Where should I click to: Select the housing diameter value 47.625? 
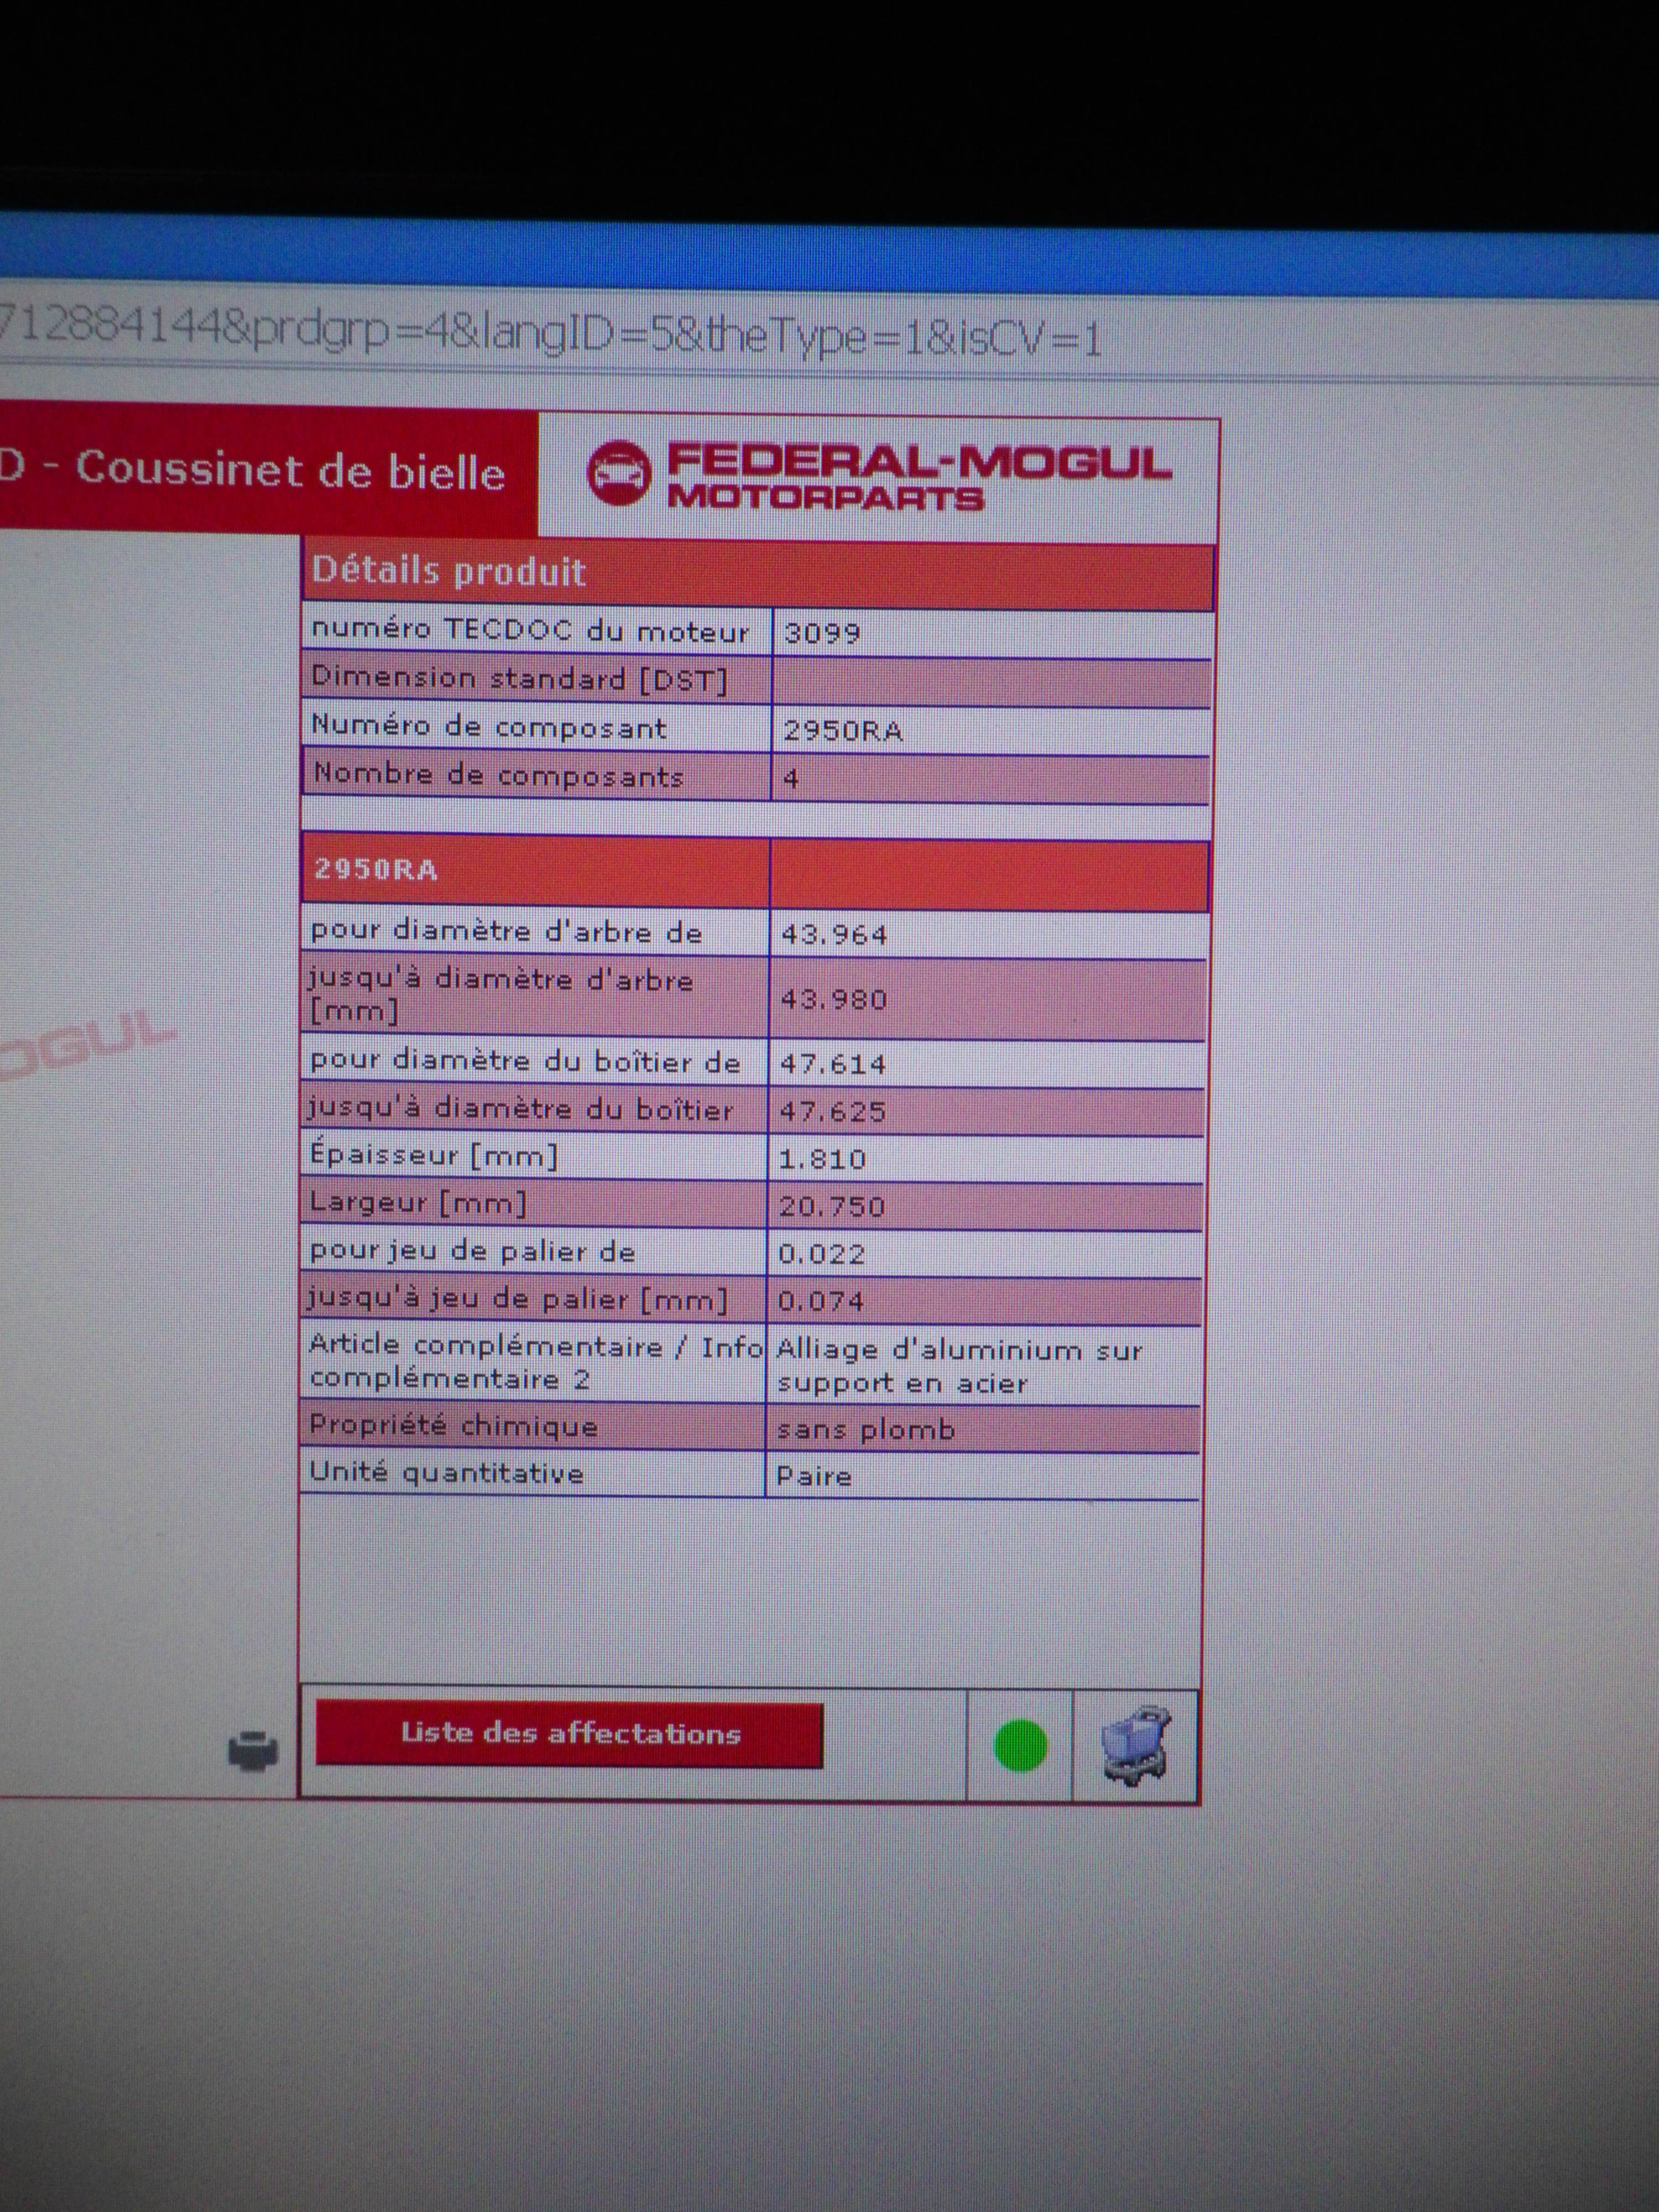(833, 1111)
